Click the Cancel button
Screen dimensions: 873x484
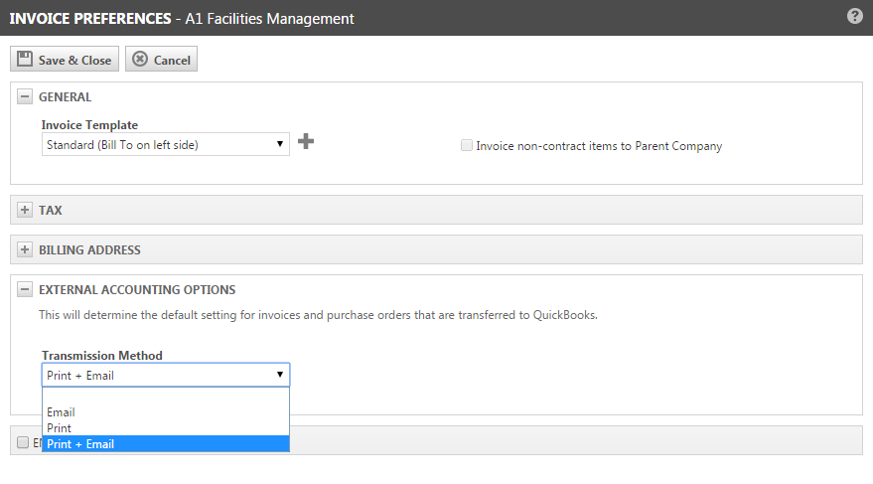161,60
